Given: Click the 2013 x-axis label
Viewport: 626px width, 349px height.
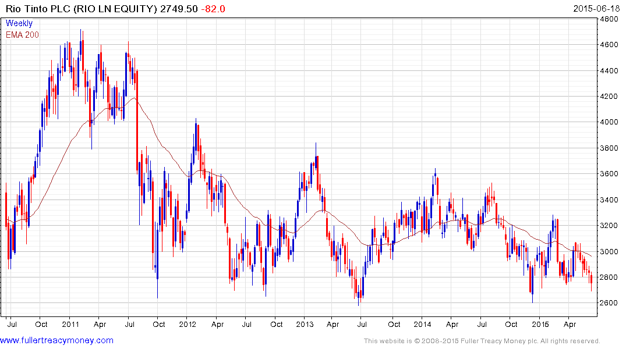Looking at the screenshot, I should tap(304, 324).
